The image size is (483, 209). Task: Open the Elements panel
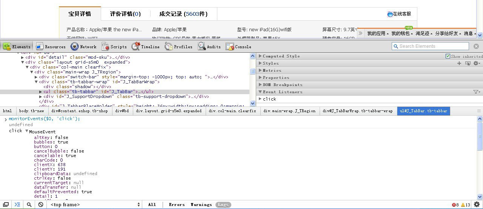[x=17, y=47]
